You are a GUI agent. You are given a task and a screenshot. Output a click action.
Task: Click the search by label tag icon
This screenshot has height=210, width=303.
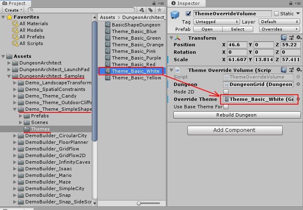pyautogui.click(x=150, y=10)
